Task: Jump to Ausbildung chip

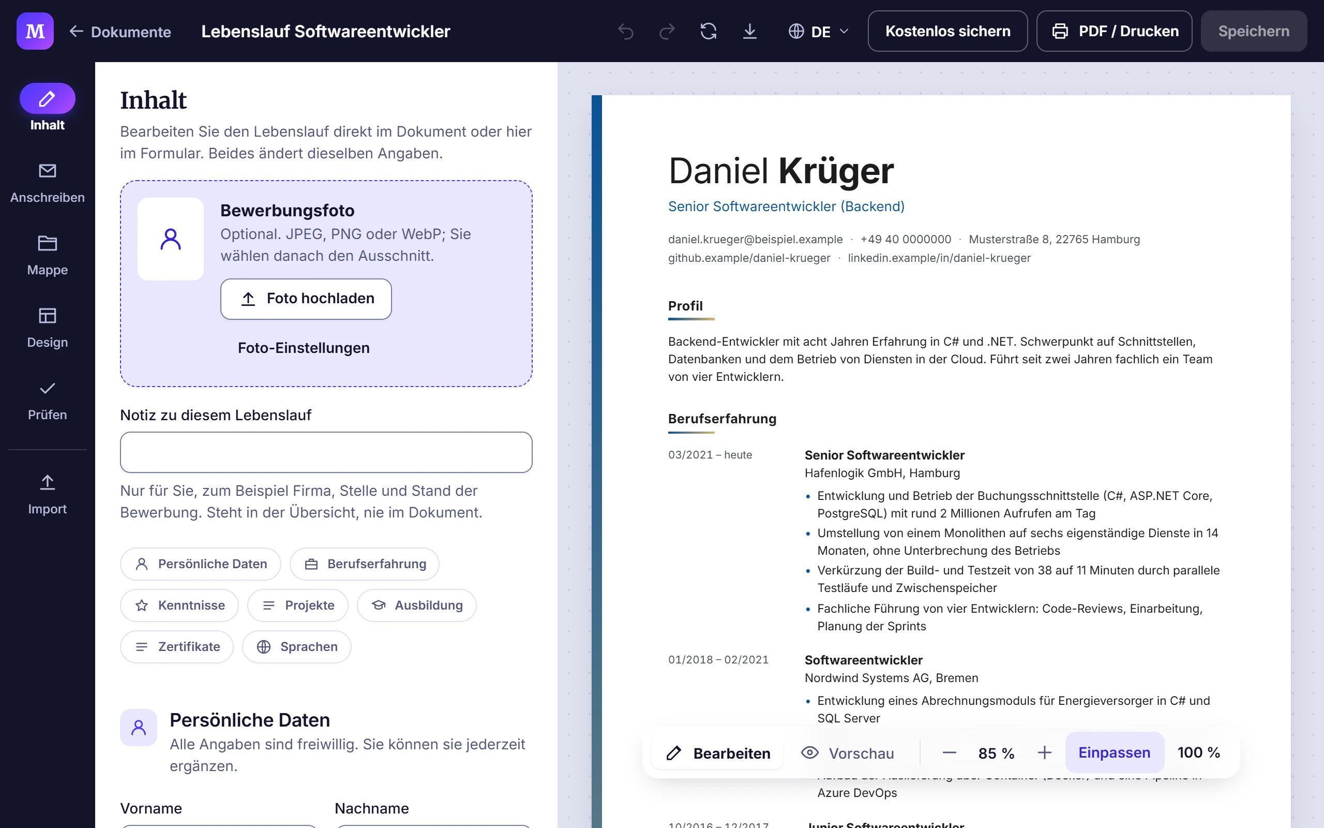Action: pyautogui.click(x=417, y=605)
